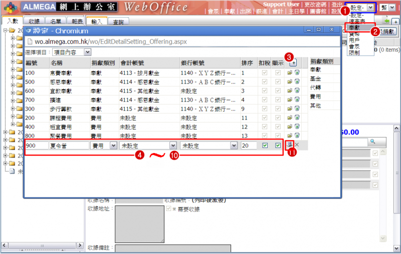Open the 捐獻類別 dropdown showing 費用 in row 900
401x254 pixels.
click(104, 145)
